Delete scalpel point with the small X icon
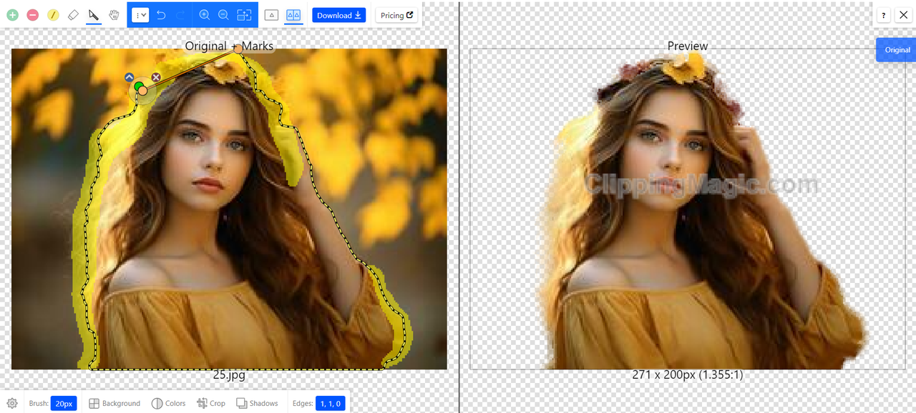Image resolution: width=916 pixels, height=413 pixels. click(156, 77)
